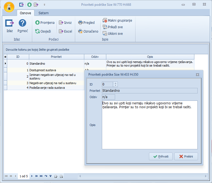212x183 pixels.
Task: Expand the quick access toolbar customize arrow
Action: click(x=44, y=5)
